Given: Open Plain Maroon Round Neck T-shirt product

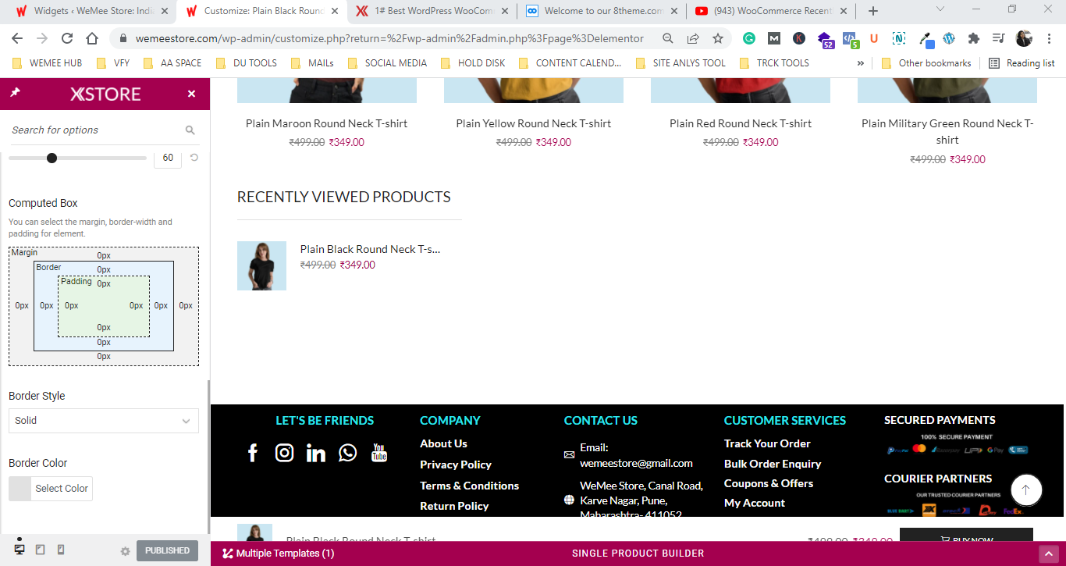Looking at the screenshot, I should click(326, 123).
